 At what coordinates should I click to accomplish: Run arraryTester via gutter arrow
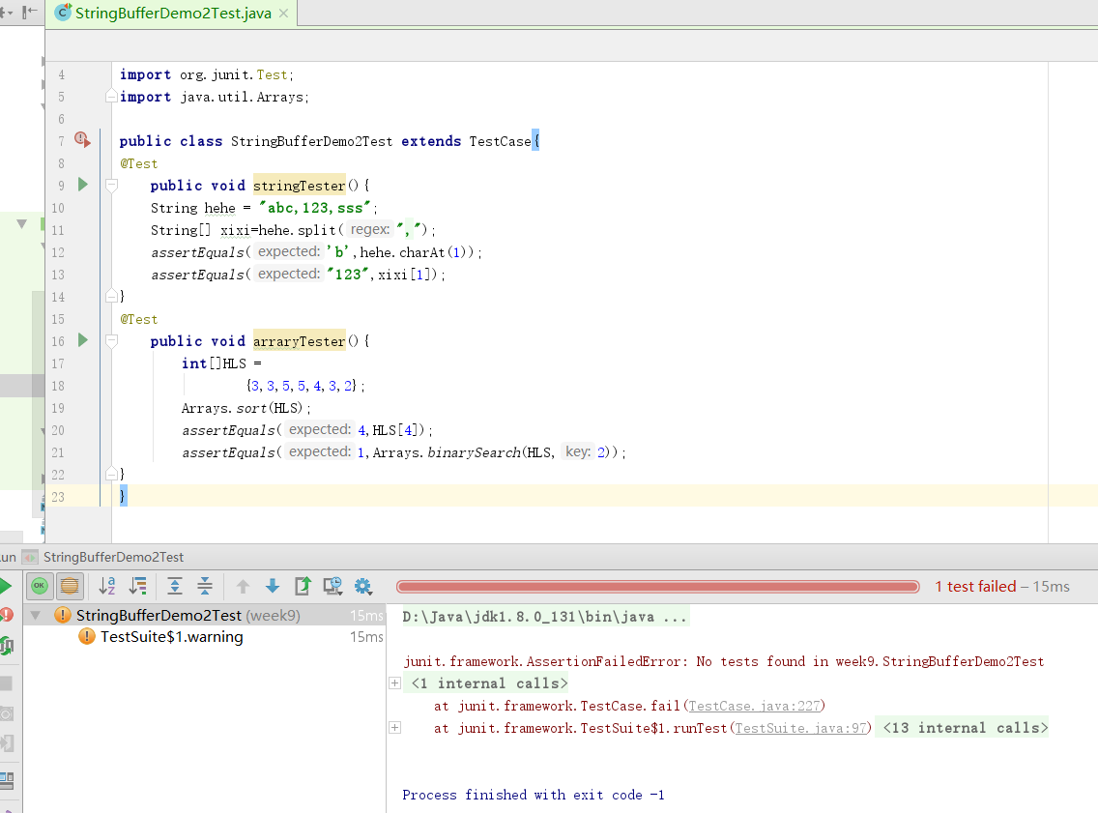[82, 340]
